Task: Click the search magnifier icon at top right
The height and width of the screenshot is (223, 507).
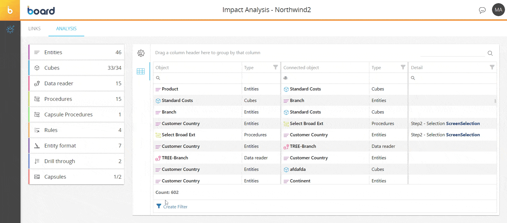Action: 490,53
